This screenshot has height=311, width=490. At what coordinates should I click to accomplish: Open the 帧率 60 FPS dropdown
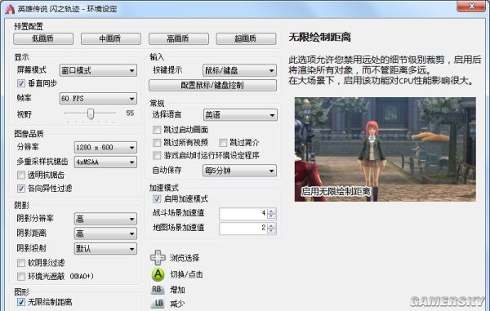(x=98, y=98)
